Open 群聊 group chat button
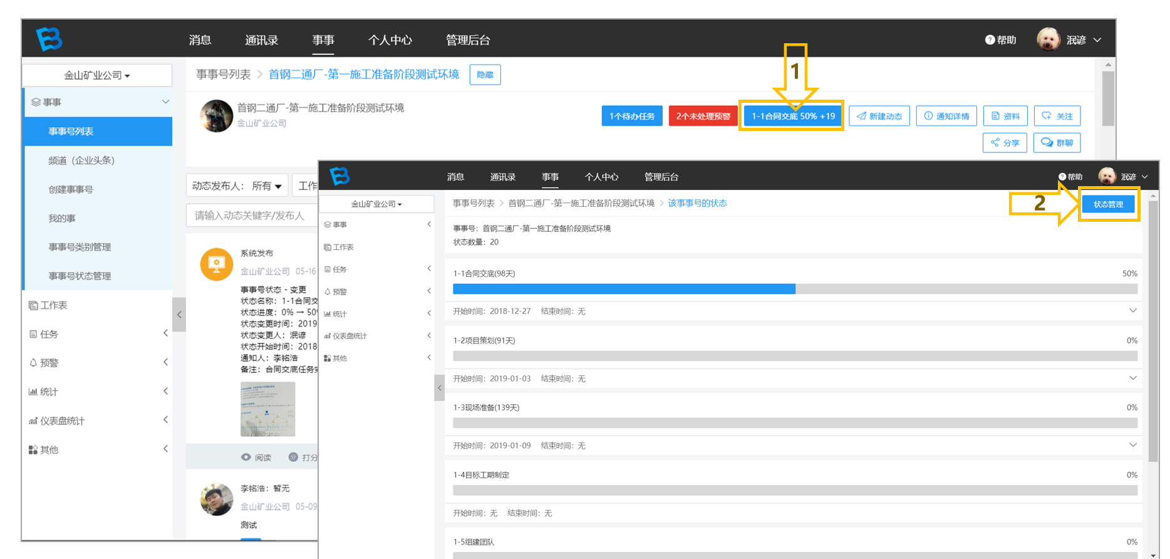This screenshot has width=1170, height=559. (1057, 143)
